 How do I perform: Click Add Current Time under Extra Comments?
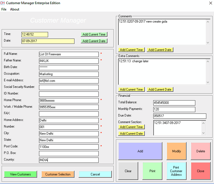click(x=131, y=90)
